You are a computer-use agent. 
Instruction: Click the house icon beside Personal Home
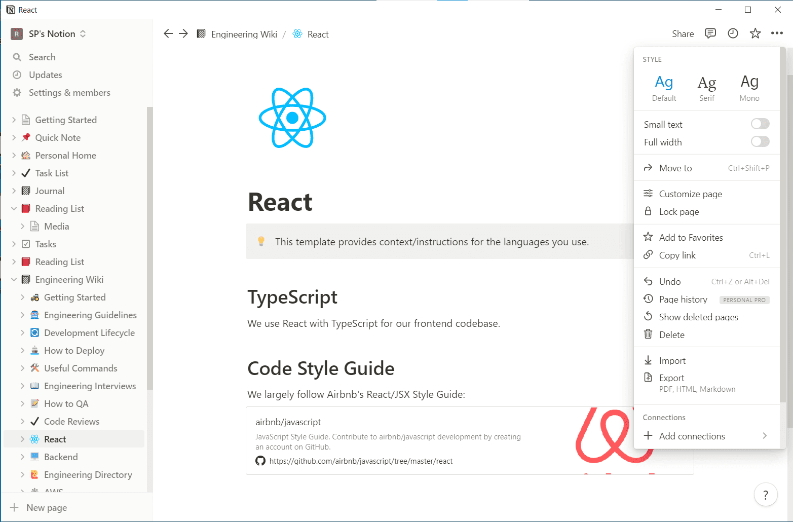coord(26,155)
